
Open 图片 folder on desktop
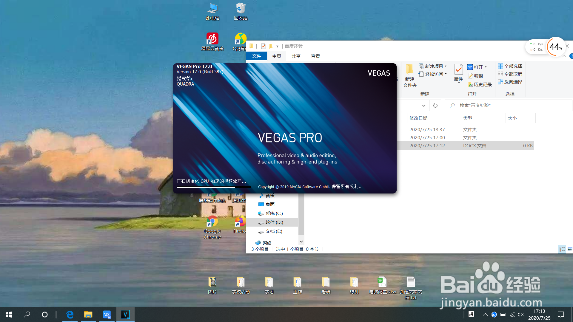[212, 285]
